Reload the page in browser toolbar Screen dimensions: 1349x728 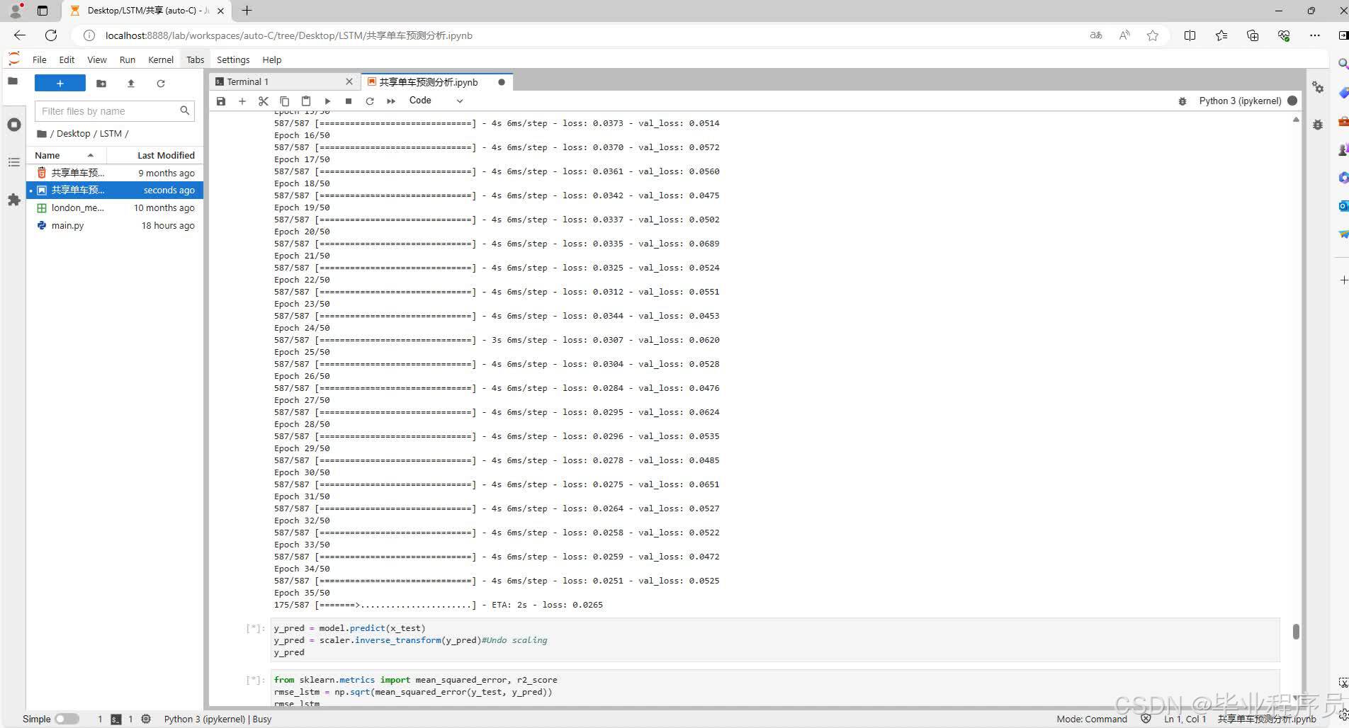[x=51, y=35]
